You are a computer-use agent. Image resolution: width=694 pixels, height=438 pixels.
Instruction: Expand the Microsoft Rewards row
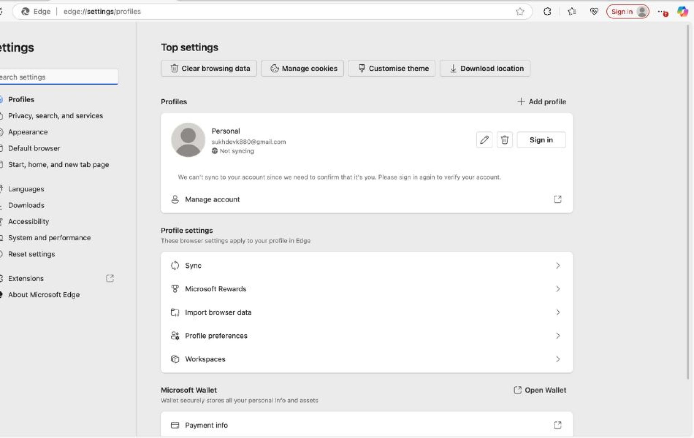(x=557, y=289)
